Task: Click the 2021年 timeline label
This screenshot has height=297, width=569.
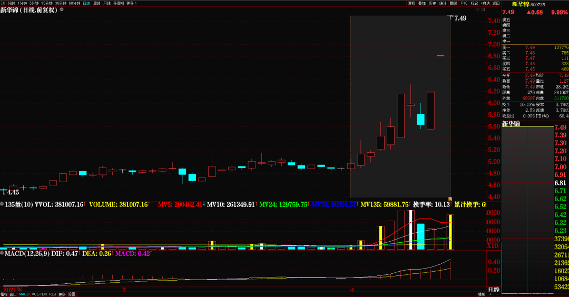Action: (x=13, y=290)
